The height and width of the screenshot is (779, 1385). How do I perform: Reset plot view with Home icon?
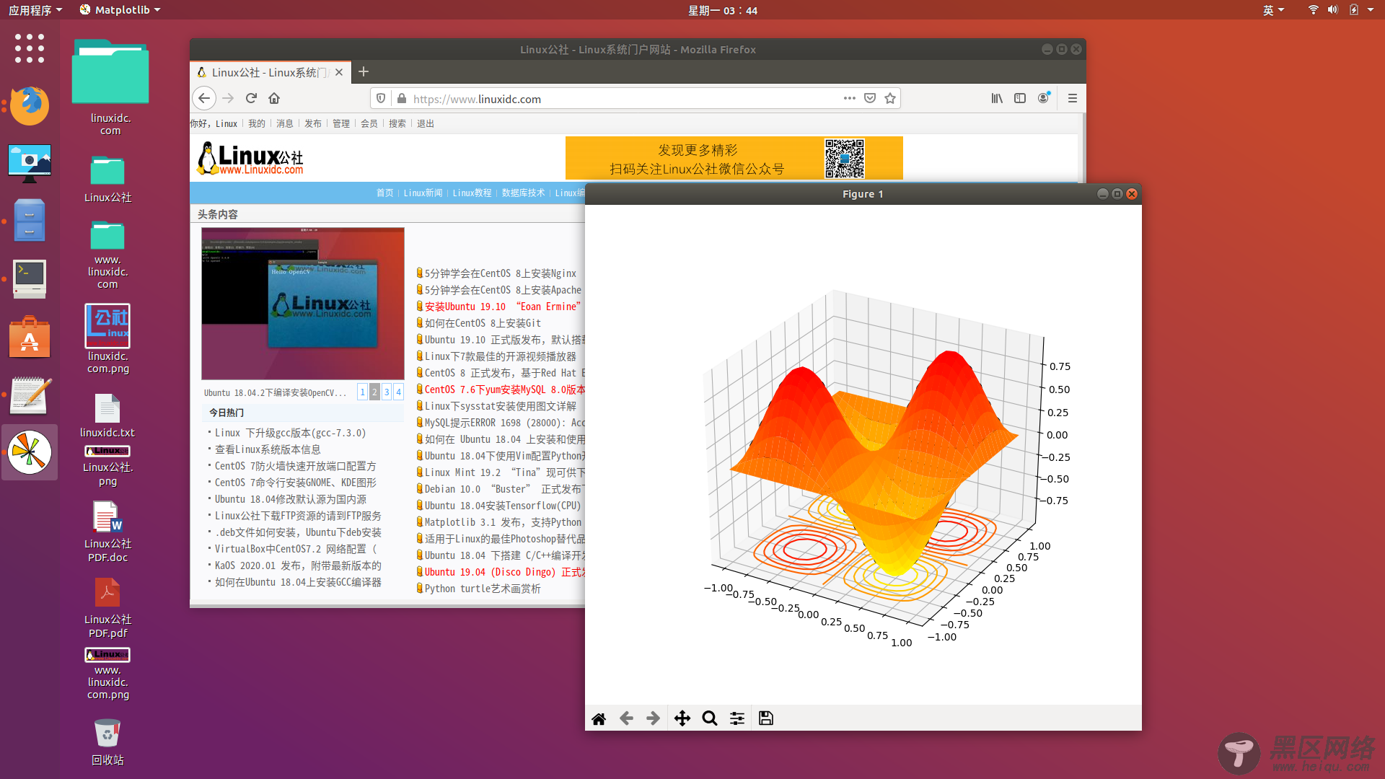point(599,718)
